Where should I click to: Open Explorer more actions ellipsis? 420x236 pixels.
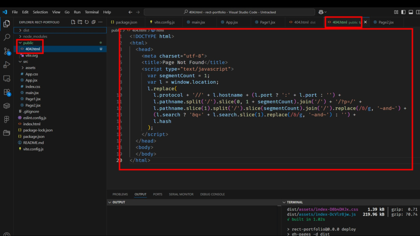(x=100, y=22)
